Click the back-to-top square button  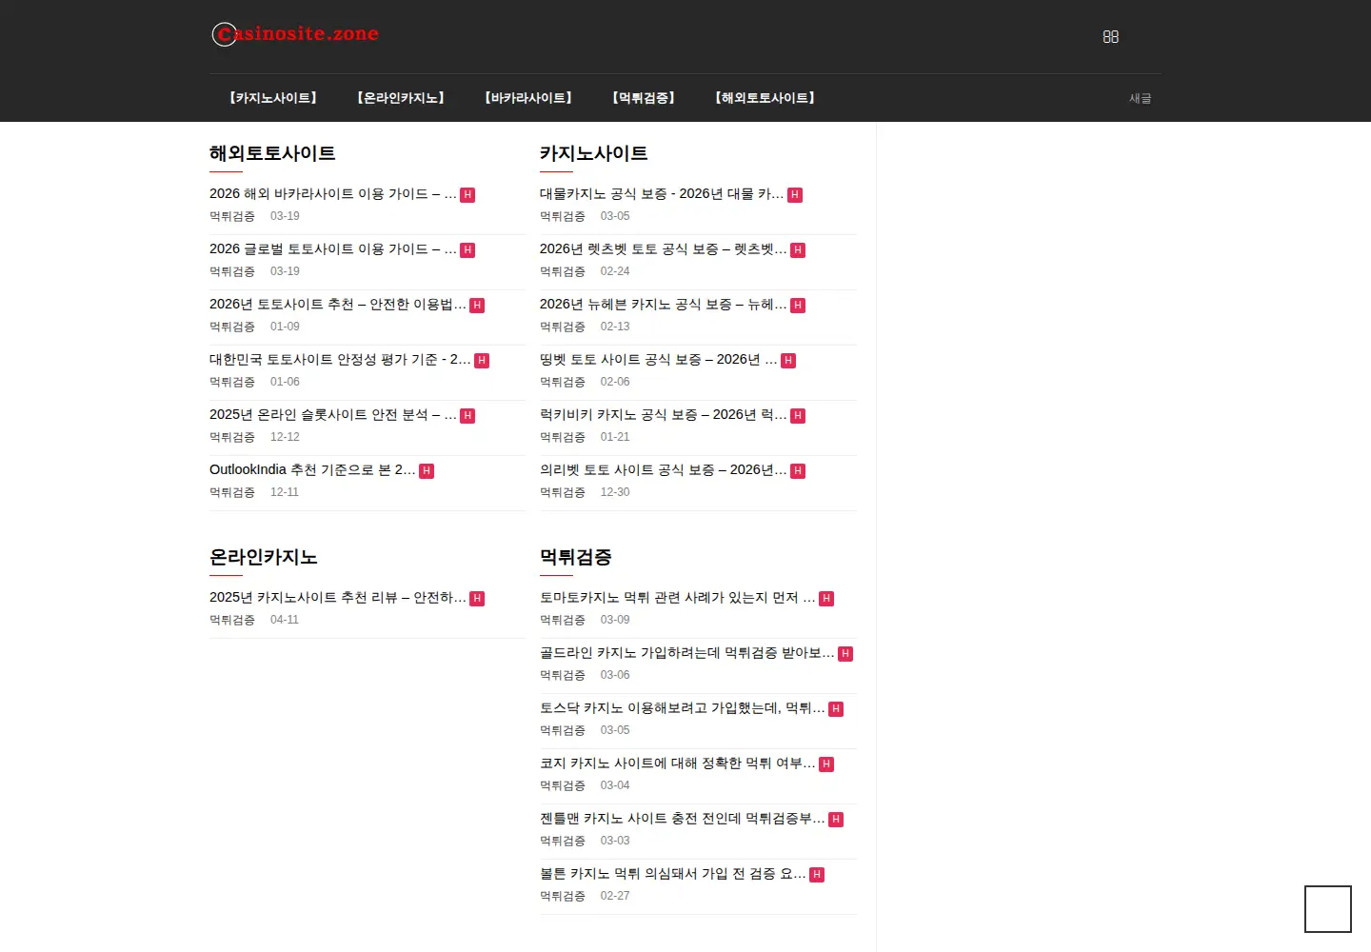(x=1327, y=909)
